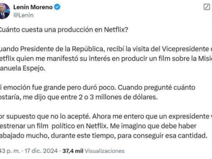The width and height of the screenshot is (212, 159).
Task: Click the 17 dic. 2024 date
Action: click(x=41, y=151)
